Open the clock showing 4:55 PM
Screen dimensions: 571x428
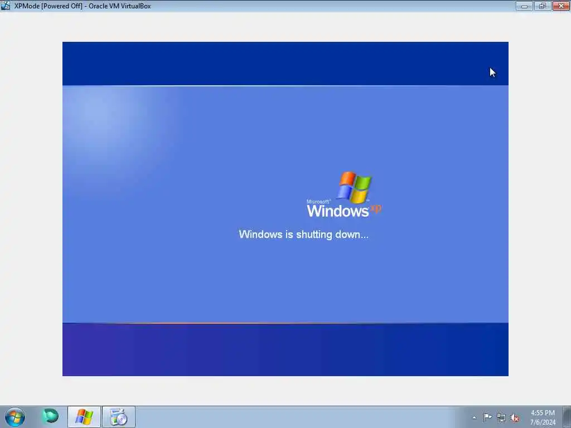tap(543, 417)
